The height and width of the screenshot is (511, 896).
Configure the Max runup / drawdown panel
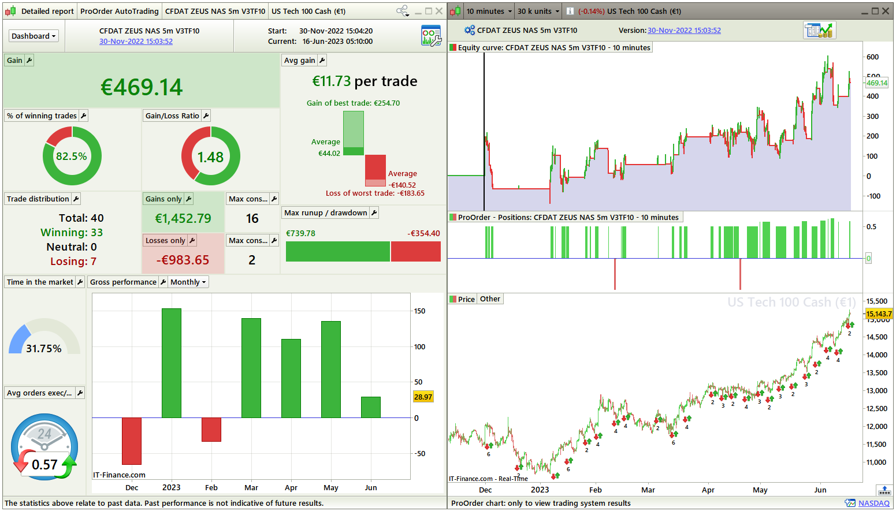pos(374,212)
